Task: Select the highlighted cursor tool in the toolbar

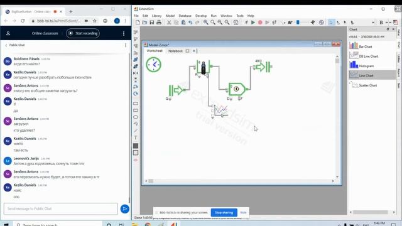Action: click(x=331, y=23)
